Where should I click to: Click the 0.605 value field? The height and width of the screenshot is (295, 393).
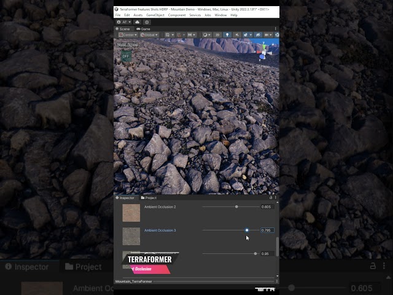pyautogui.click(x=267, y=206)
